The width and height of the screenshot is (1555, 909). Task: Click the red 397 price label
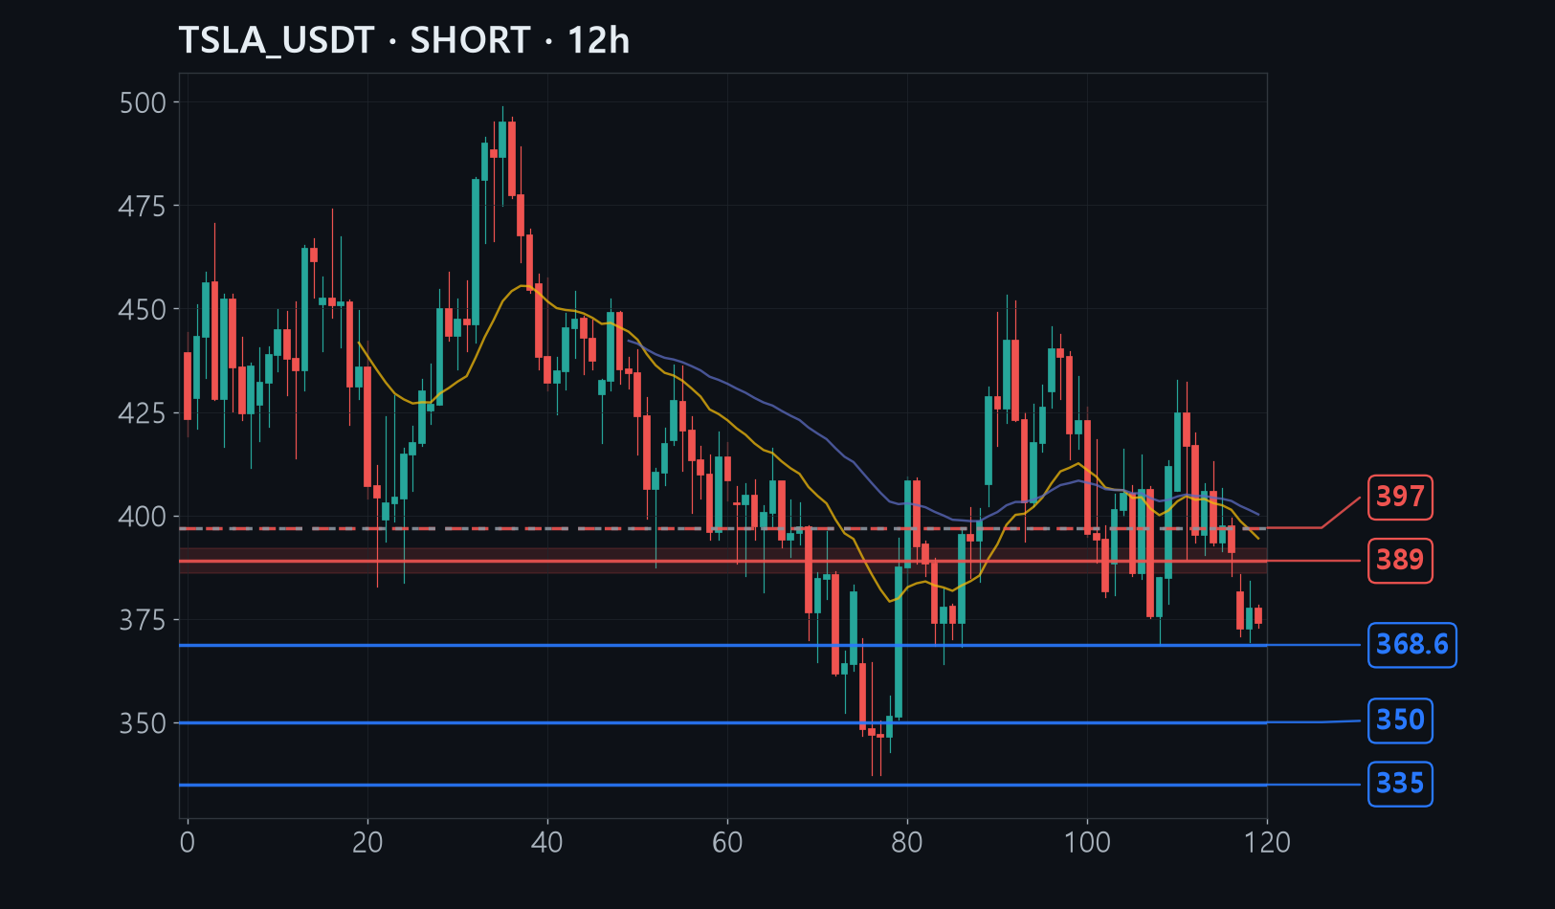pos(1400,497)
